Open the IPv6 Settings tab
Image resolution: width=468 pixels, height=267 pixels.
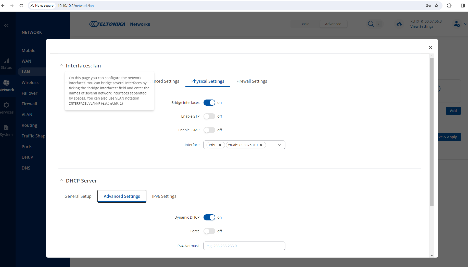tap(164, 196)
